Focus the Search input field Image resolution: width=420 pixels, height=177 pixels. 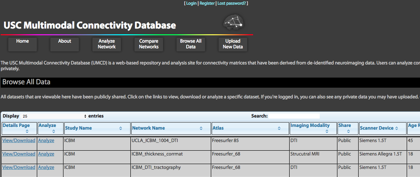[x=294, y=116]
